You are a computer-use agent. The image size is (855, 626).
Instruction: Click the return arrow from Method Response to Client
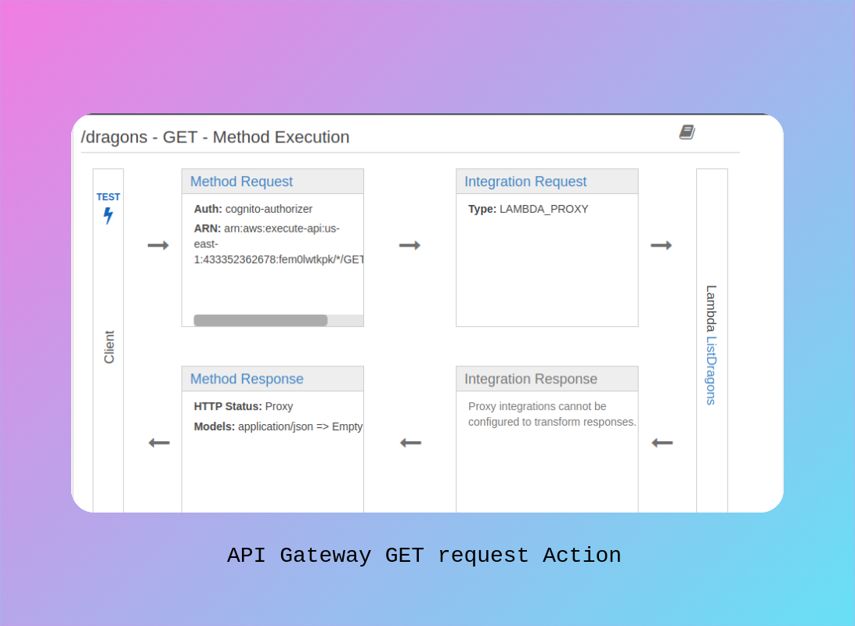pos(157,442)
